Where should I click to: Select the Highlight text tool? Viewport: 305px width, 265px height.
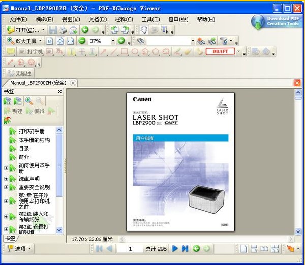click(x=71, y=51)
